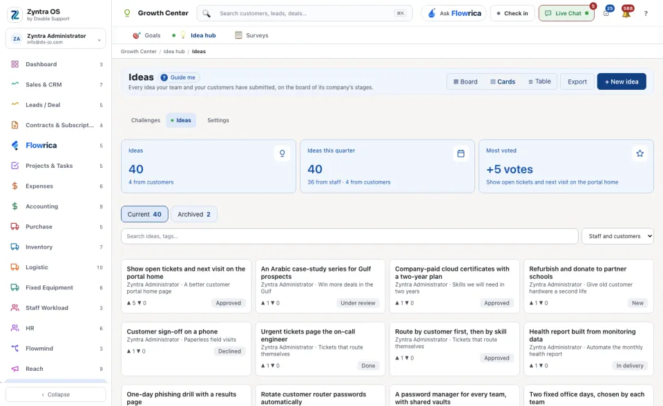Click the Staff Workload people icon

[15, 308]
